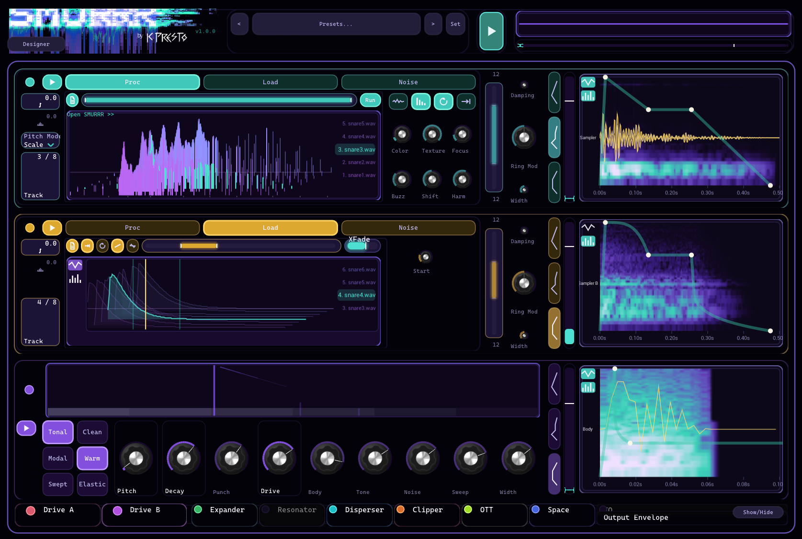The height and width of the screenshot is (539, 802).
Task: Play Sampler A preview
Action: 52,82
